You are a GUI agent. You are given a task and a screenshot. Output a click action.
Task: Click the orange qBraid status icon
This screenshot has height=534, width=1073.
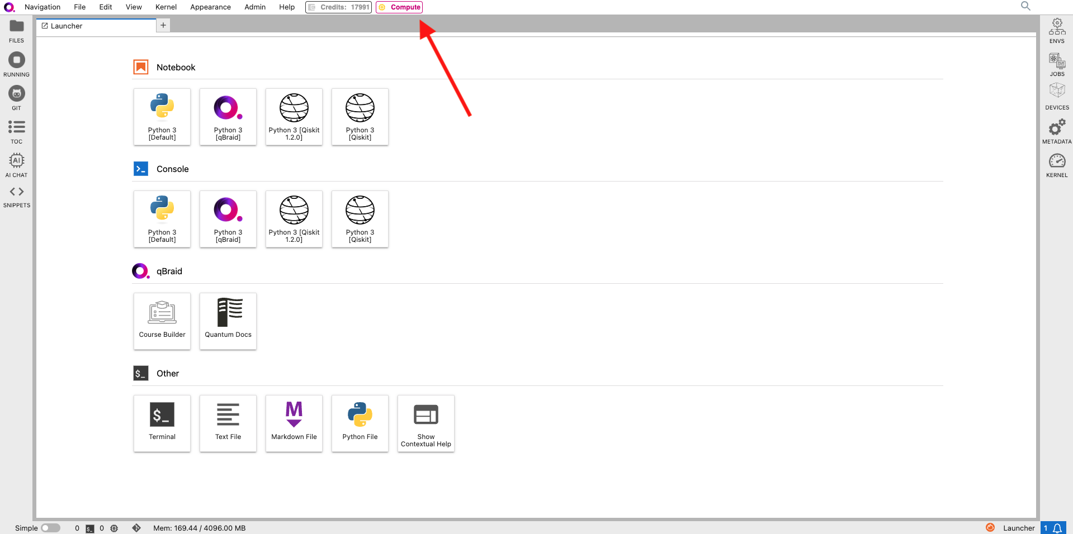click(990, 527)
